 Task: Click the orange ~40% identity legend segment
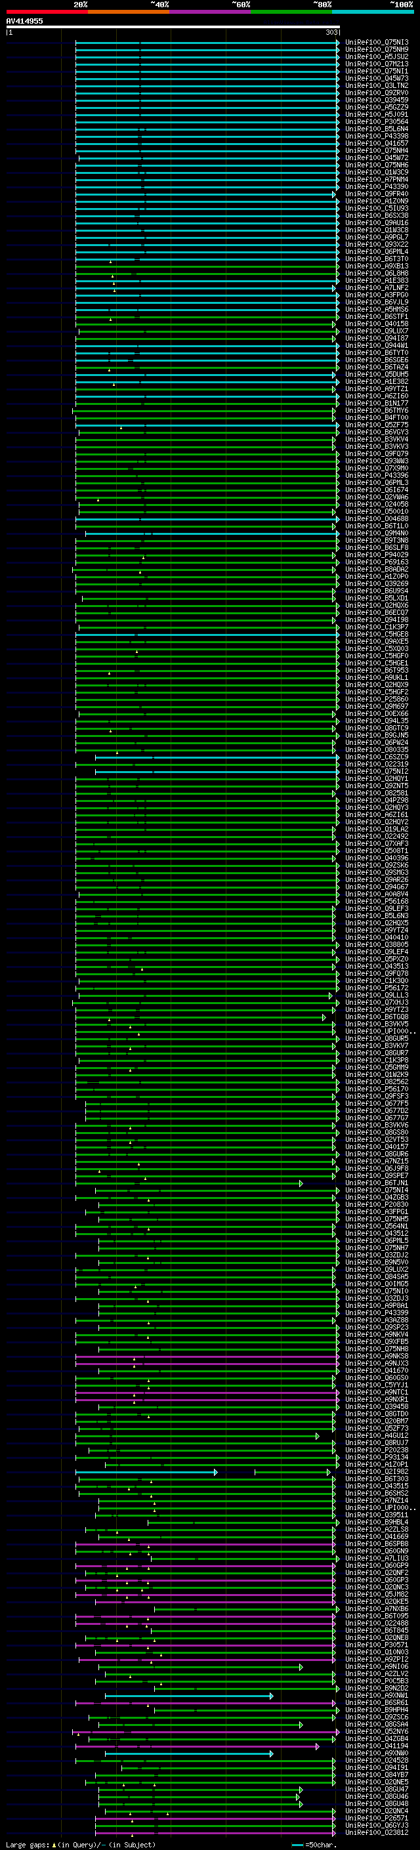(x=129, y=12)
